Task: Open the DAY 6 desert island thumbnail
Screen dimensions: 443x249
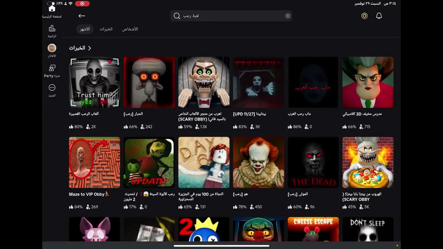Action: [x=204, y=163]
